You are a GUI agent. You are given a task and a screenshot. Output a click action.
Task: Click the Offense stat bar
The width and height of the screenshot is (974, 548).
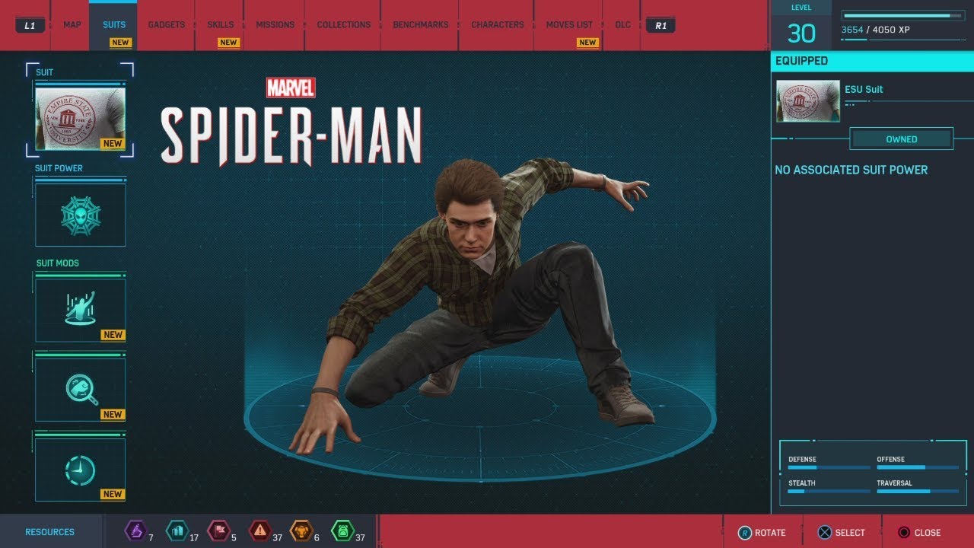point(918,467)
